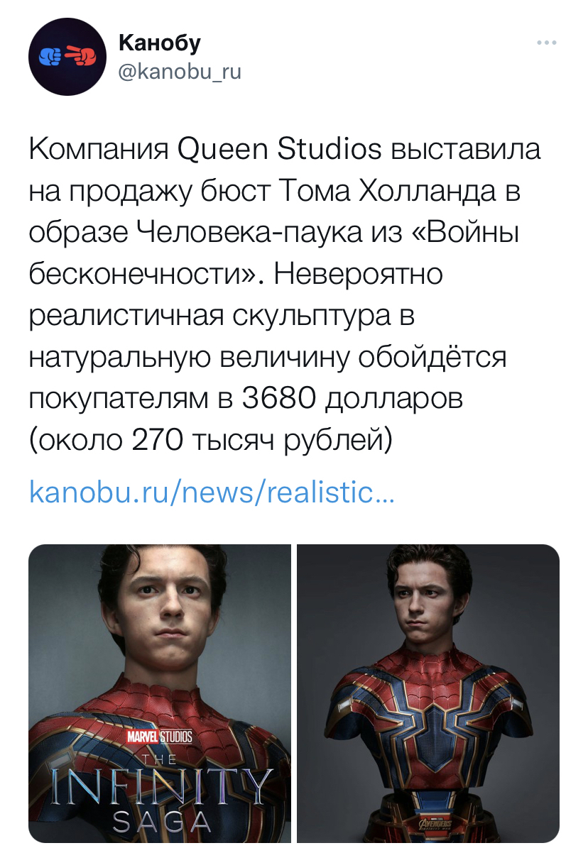Open the Канобу profile avatar
588x848 pixels.
click(x=67, y=57)
